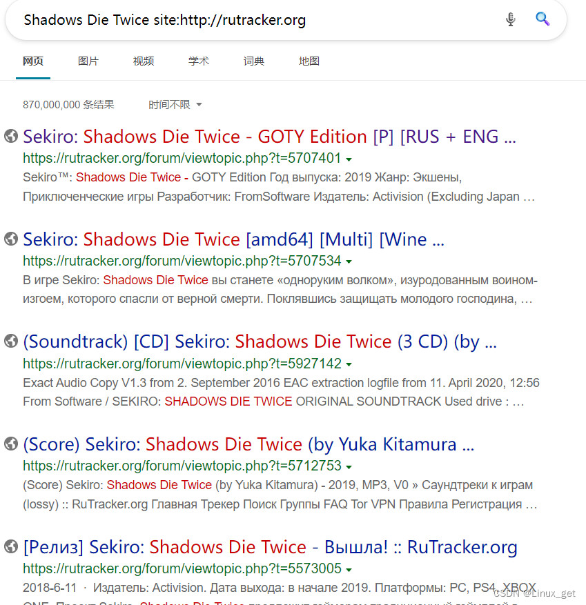586x605 pixels.
Task: Open the 时间不限 time filter dropdown
Action: pos(175,105)
